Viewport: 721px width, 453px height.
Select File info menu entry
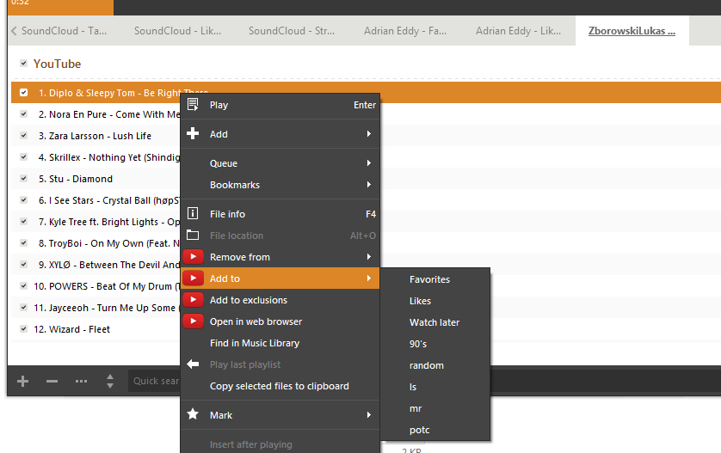pos(280,214)
